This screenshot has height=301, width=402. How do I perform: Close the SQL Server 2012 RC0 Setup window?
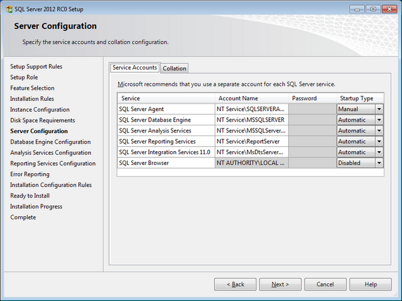click(x=389, y=9)
